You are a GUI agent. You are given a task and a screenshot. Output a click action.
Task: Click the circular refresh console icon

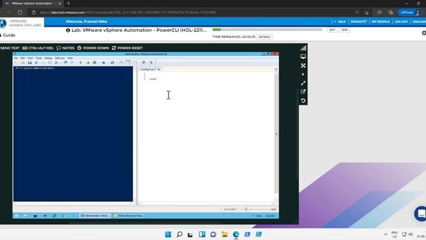(x=304, y=101)
